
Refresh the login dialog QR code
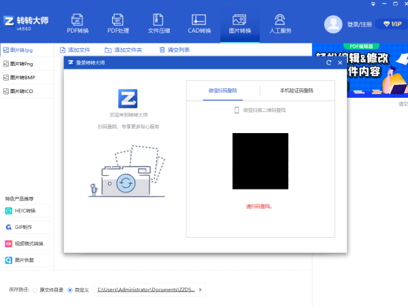point(329,62)
